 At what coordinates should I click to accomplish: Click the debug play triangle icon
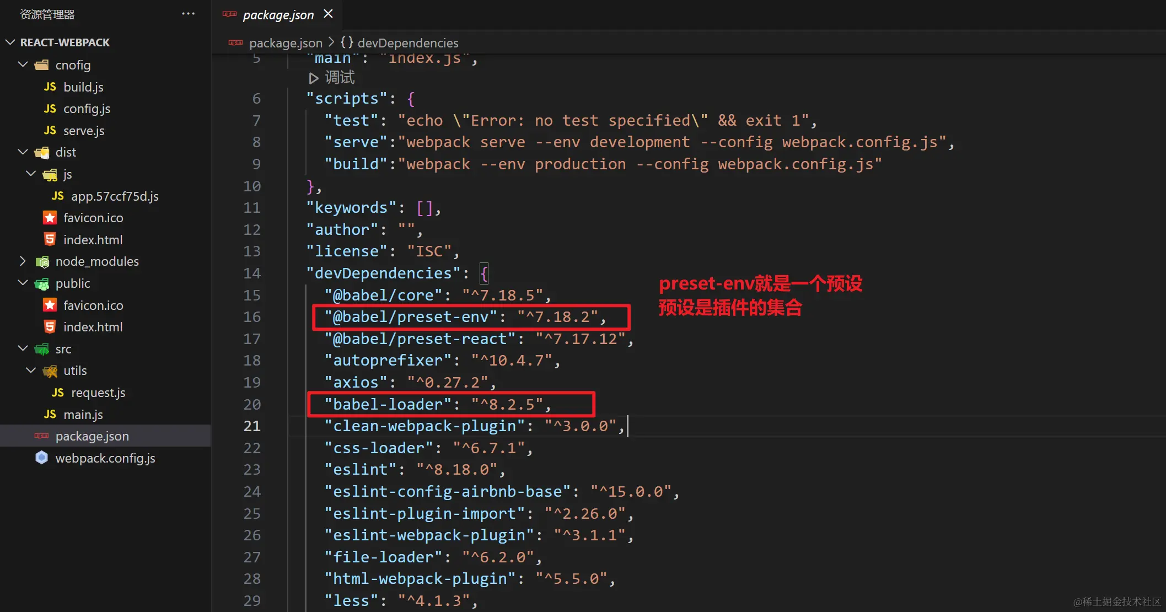coord(313,78)
